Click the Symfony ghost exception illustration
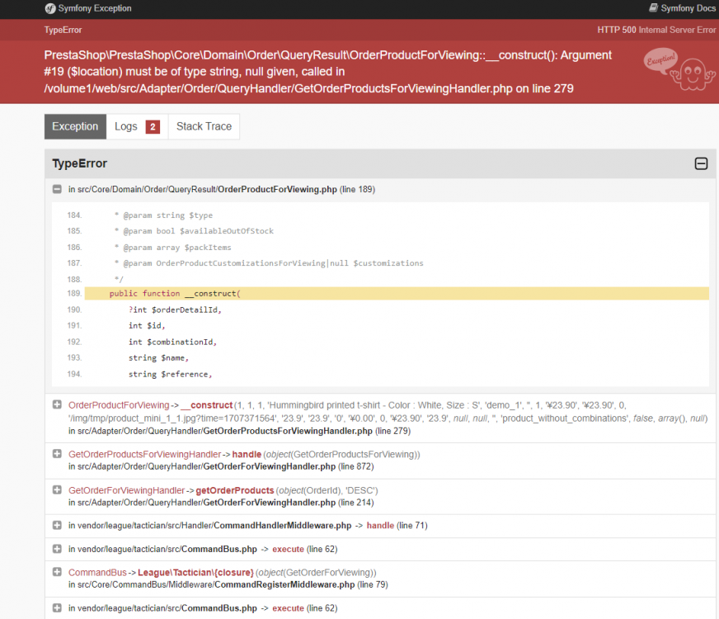 pos(679,69)
